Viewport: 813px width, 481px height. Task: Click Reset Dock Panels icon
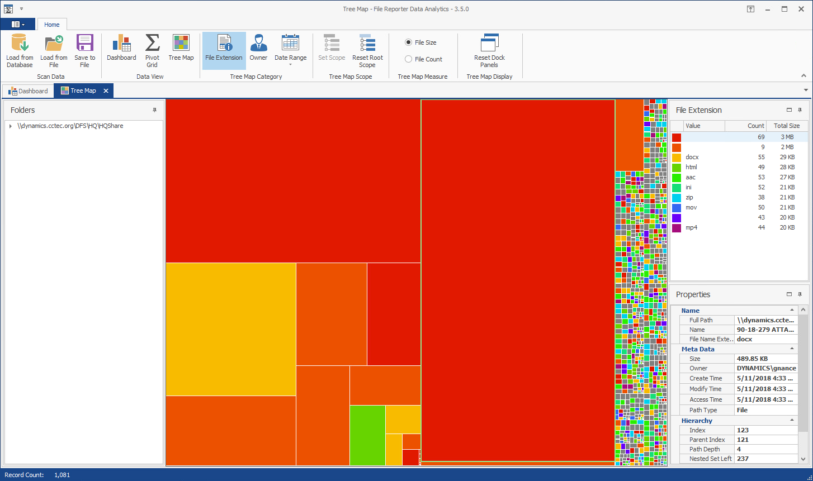click(x=489, y=44)
